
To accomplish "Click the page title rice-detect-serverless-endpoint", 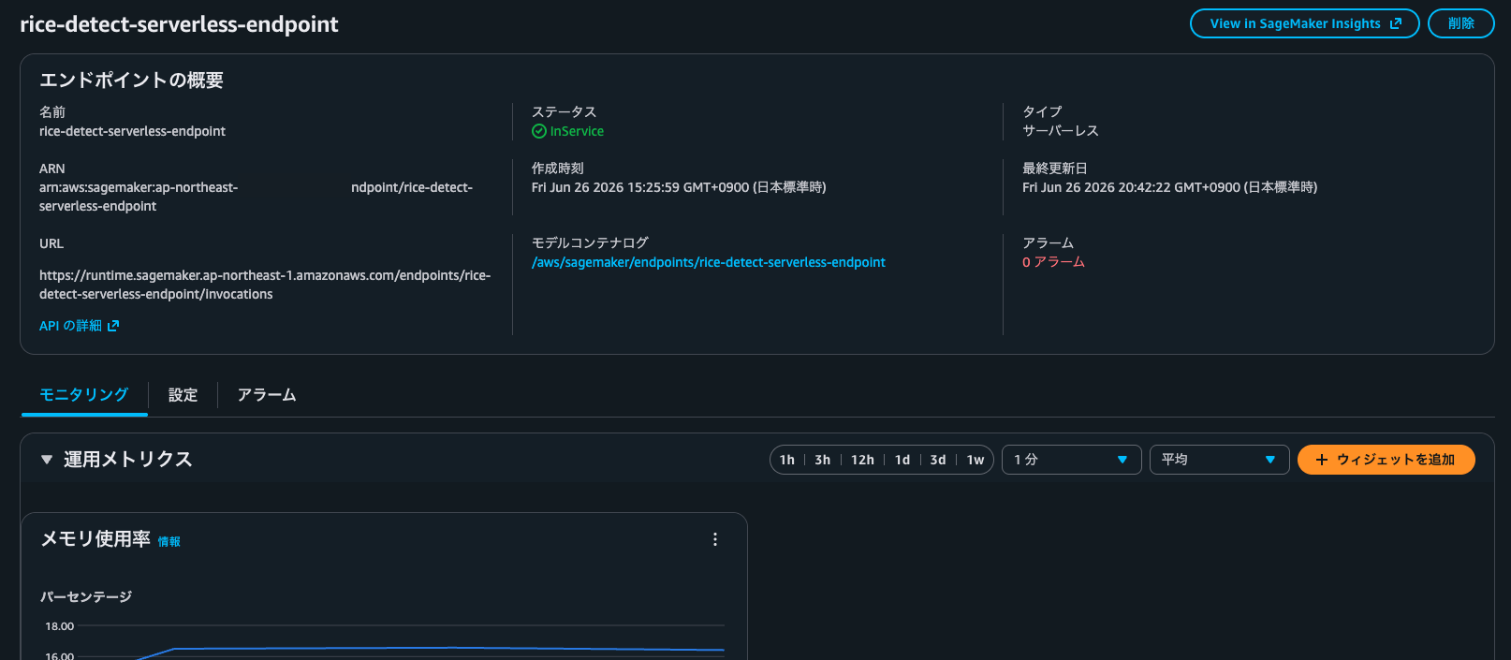I will click(179, 24).
